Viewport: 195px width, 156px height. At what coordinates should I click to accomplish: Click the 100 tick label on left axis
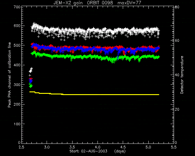pos(17,124)
